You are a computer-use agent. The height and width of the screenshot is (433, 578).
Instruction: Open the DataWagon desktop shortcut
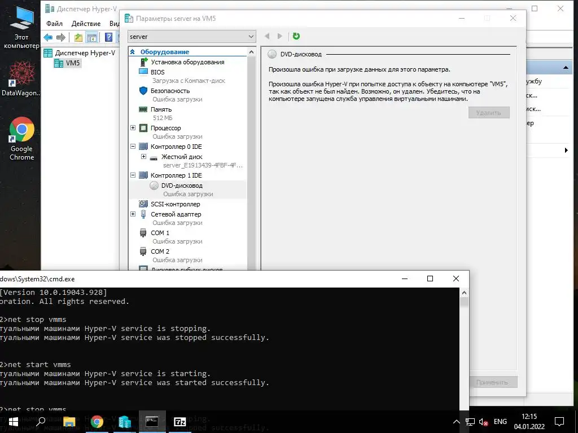21,78
